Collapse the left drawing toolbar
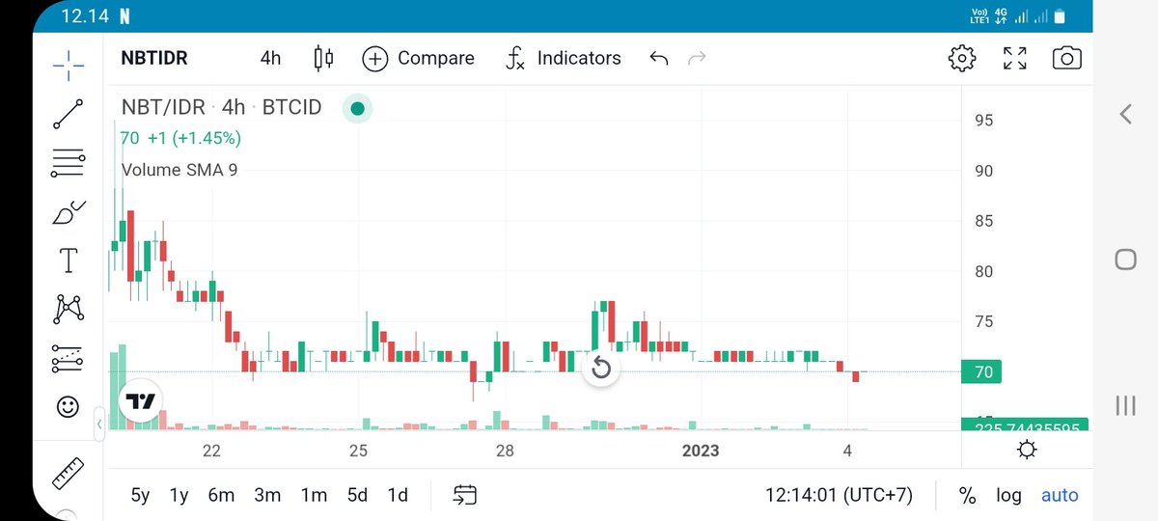1158x521 pixels. point(98,424)
